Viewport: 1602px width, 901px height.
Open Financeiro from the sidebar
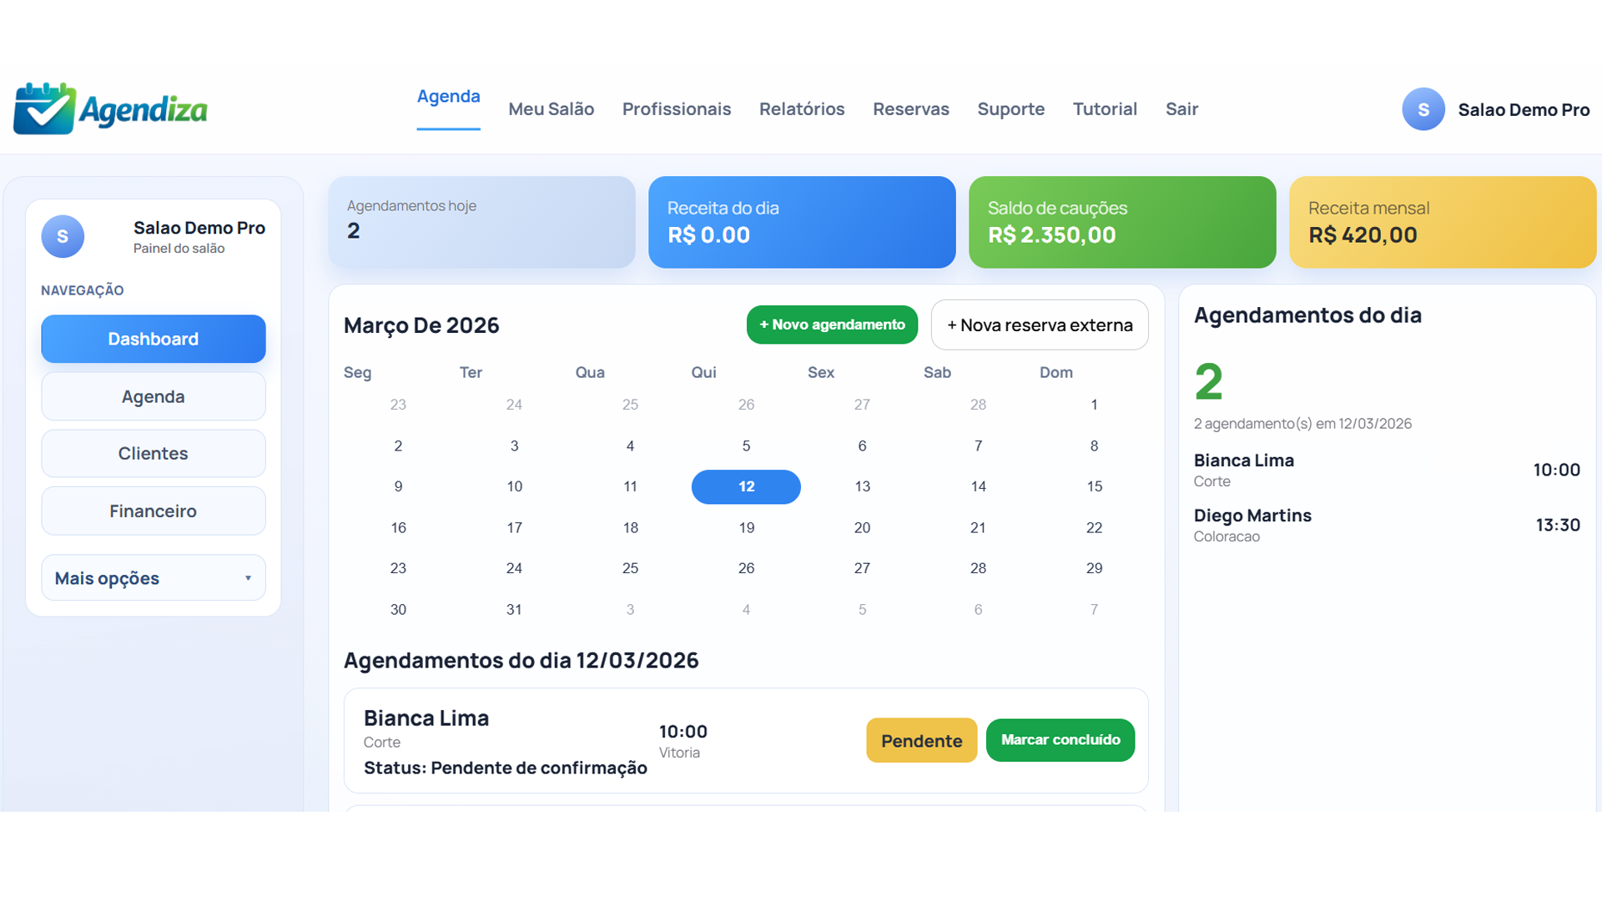[153, 511]
